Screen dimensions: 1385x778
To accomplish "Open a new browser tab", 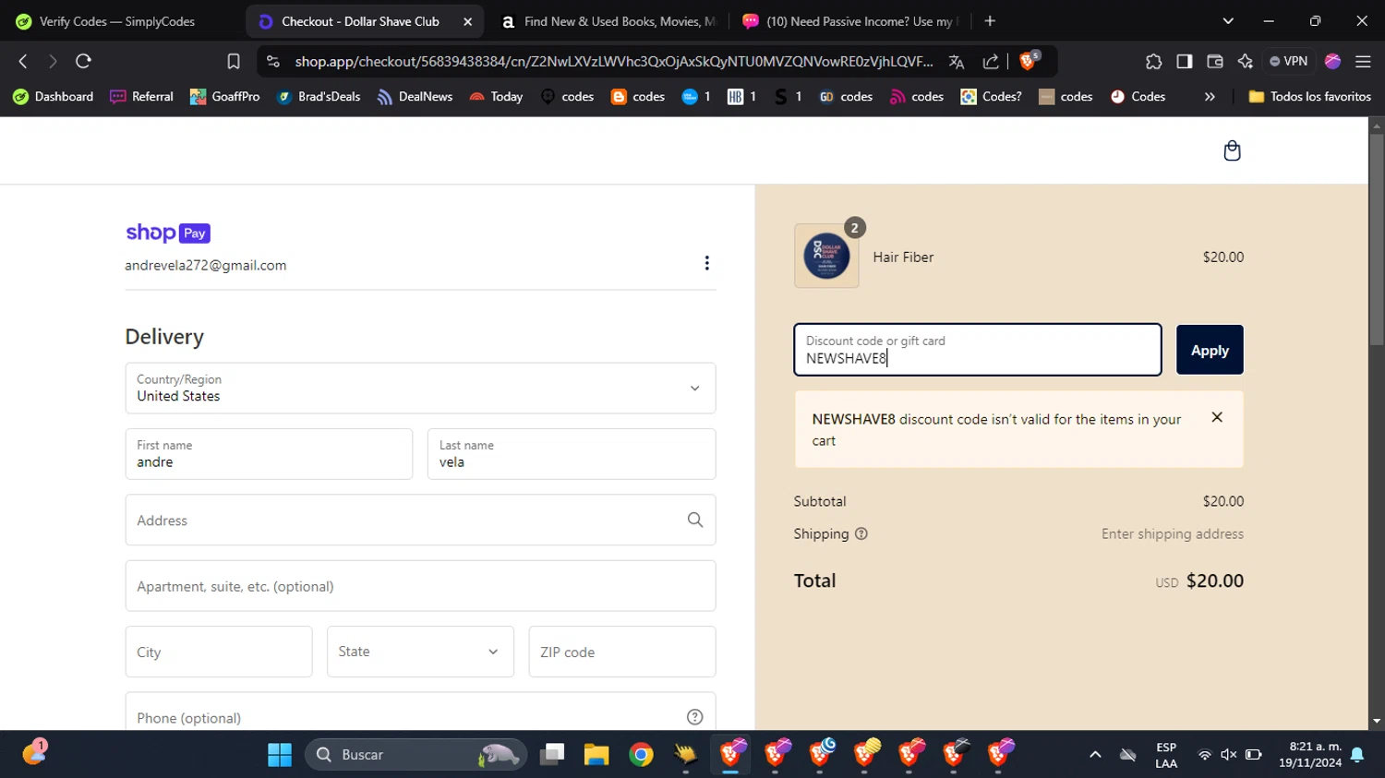I will (990, 21).
